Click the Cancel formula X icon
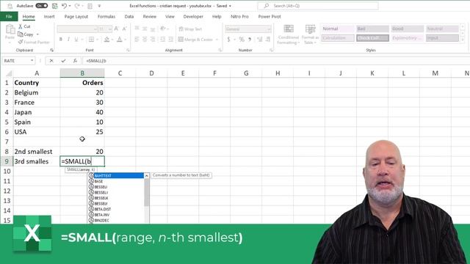The width and height of the screenshot is (470, 264). (51, 61)
